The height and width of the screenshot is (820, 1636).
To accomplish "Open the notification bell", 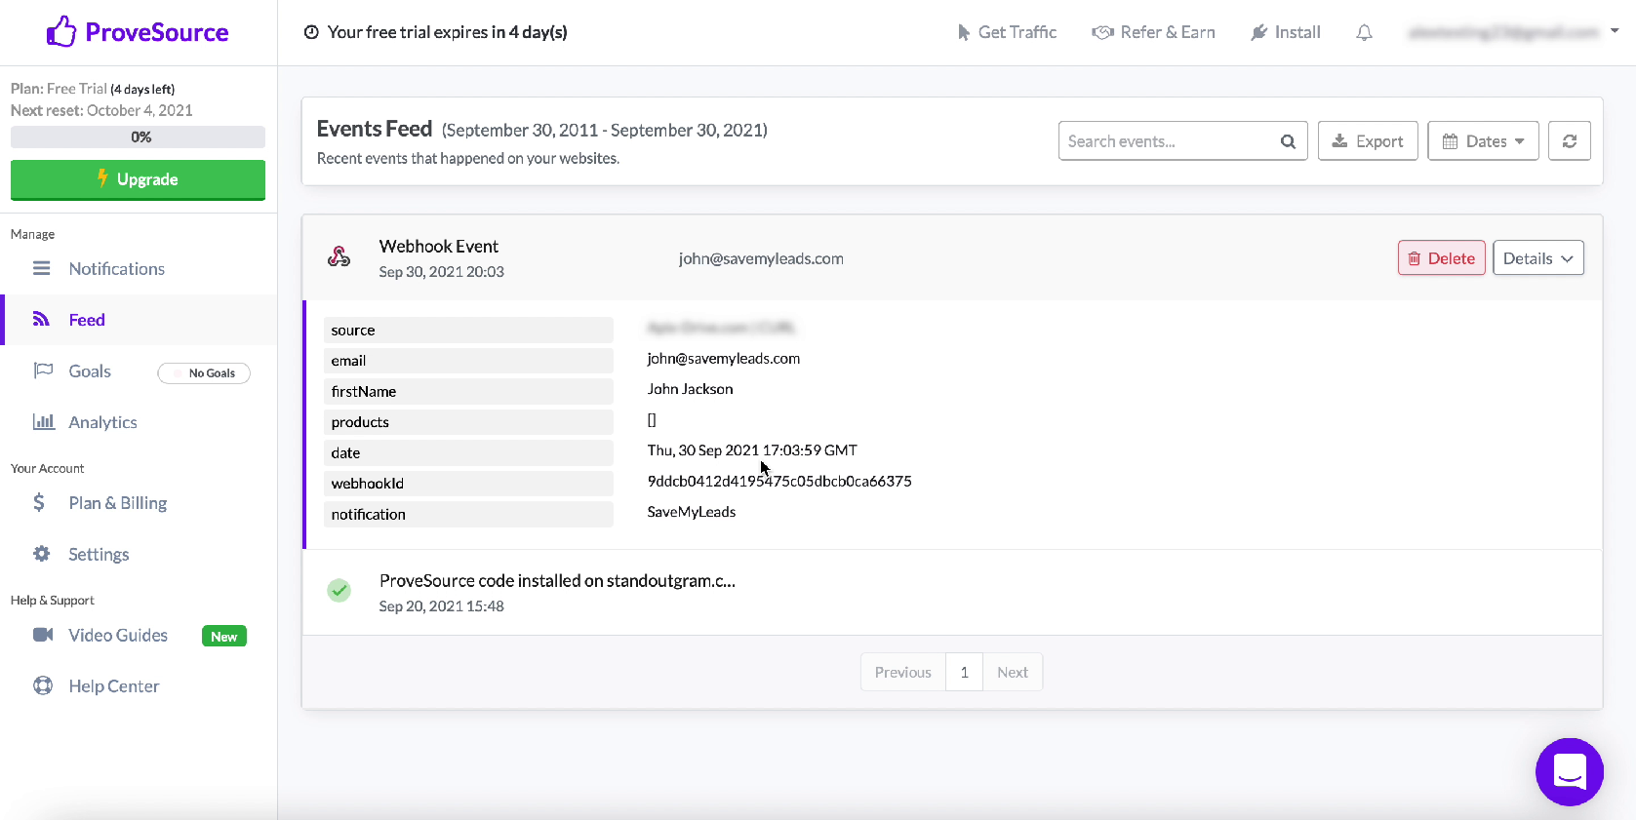I will coord(1364,32).
